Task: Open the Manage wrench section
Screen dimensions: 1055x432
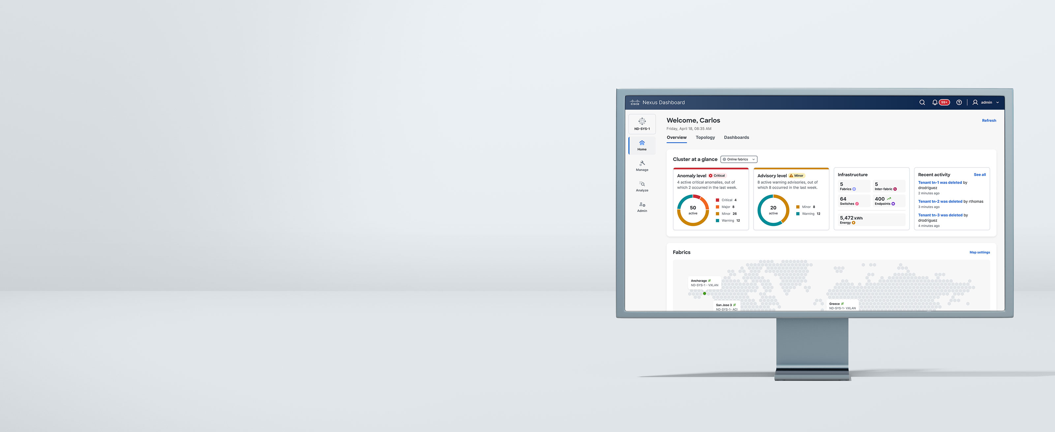Action: pyautogui.click(x=642, y=166)
